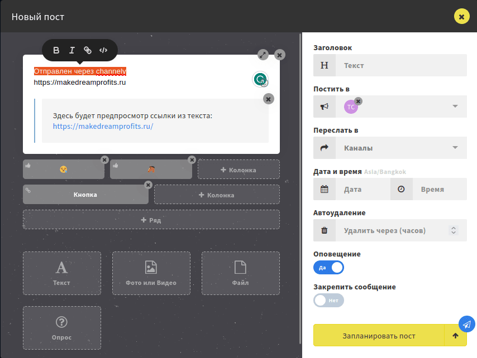Insert link using chain icon
The height and width of the screenshot is (358, 477).
[87, 50]
